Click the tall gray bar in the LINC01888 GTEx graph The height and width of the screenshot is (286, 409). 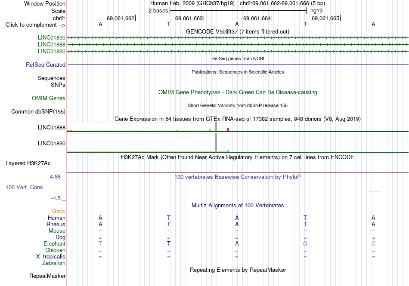tap(216, 126)
